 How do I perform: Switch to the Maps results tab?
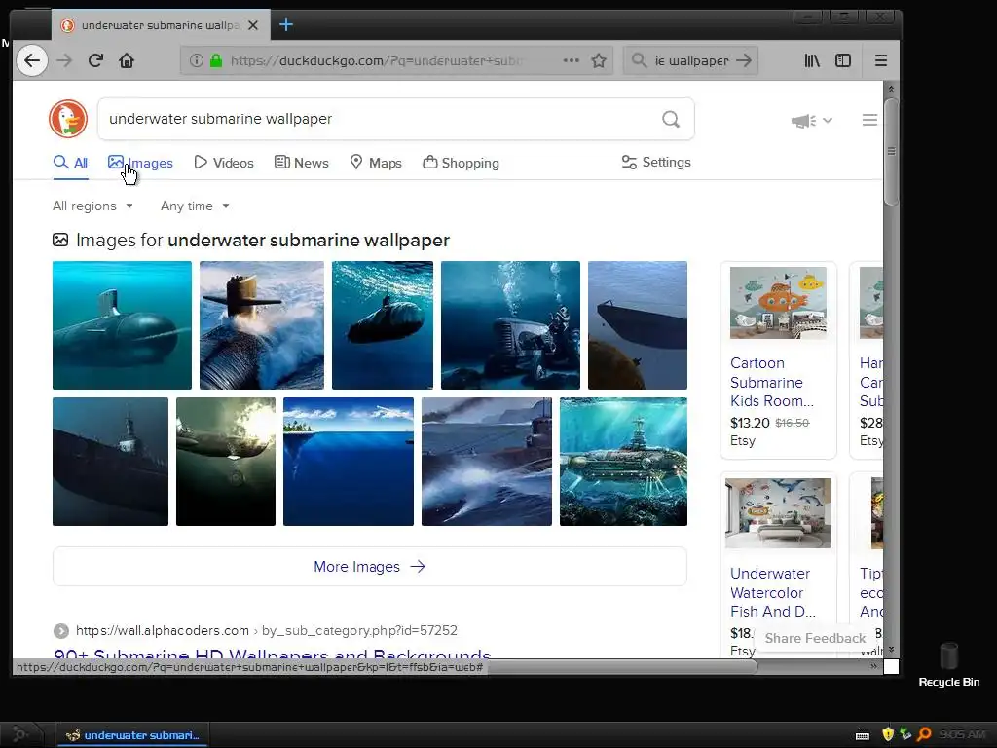[x=376, y=163]
